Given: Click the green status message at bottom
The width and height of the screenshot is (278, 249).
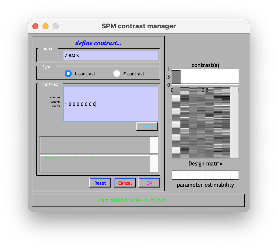Looking at the screenshot, I should coord(132,200).
